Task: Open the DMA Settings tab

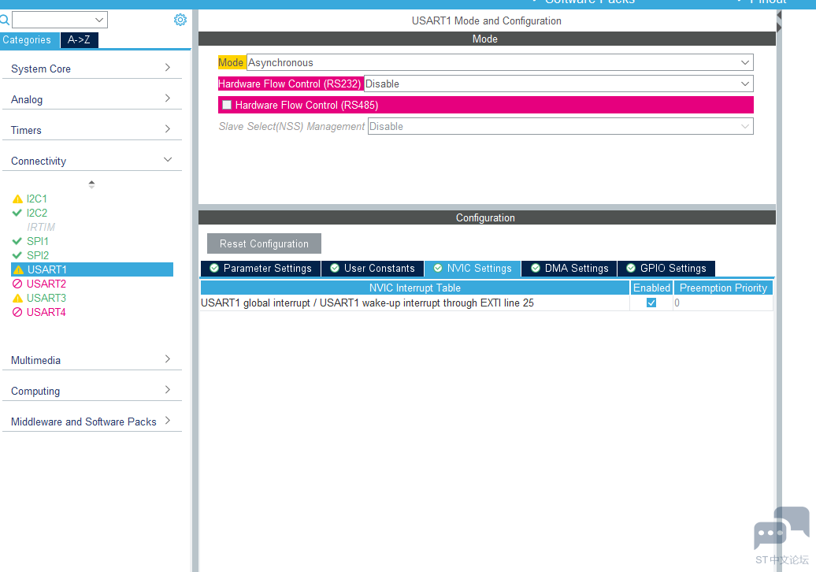Action: click(569, 269)
